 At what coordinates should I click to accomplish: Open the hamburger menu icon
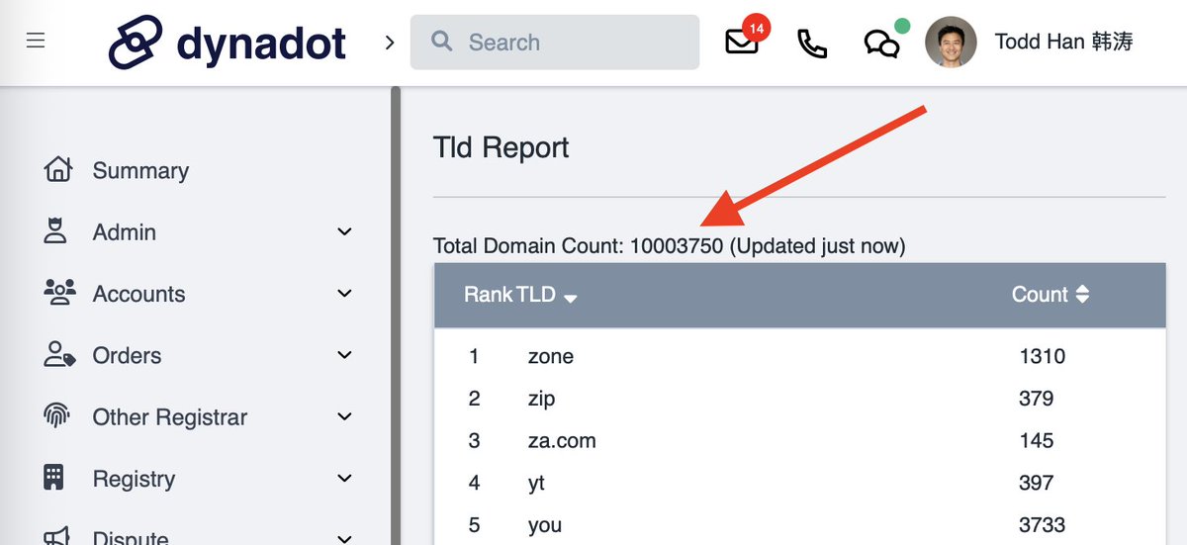pos(36,42)
